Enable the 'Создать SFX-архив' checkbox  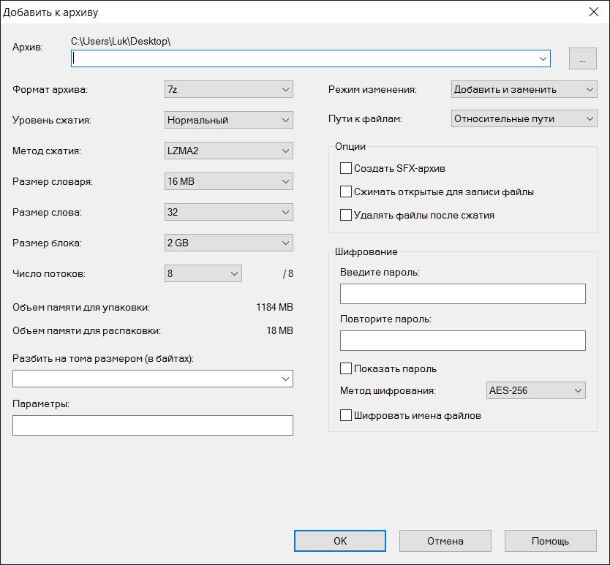346,168
